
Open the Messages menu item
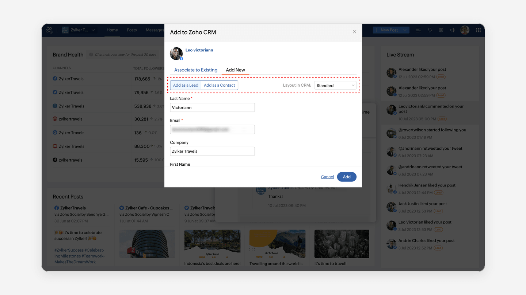point(155,30)
